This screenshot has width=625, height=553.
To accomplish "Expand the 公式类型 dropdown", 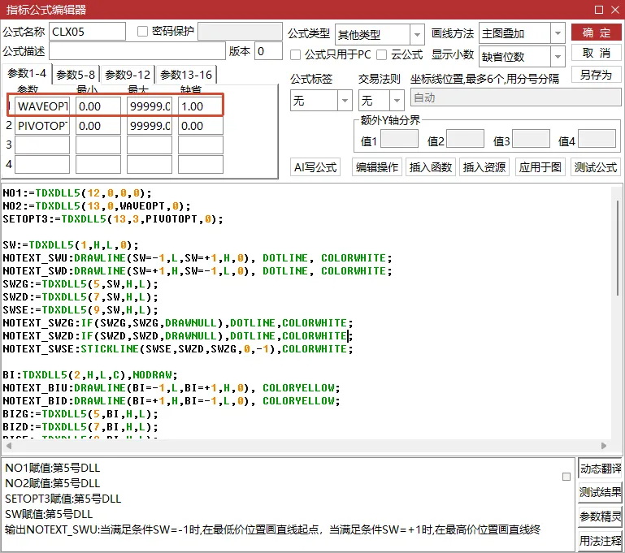I will pyautogui.click(x=417, y=35).
